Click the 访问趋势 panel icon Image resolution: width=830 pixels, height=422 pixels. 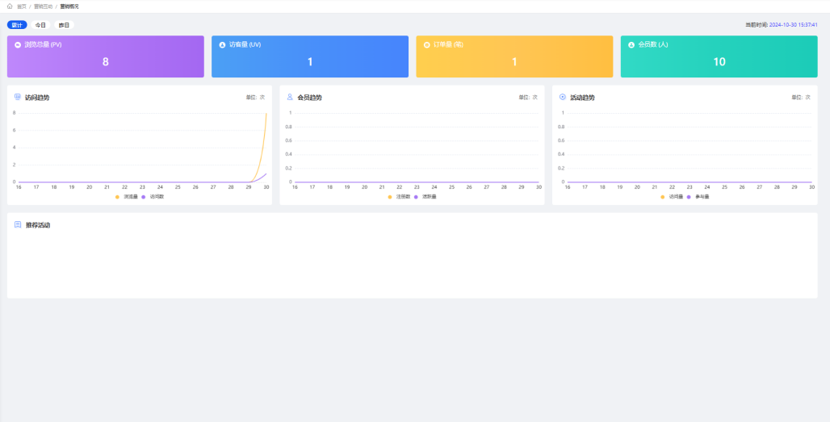tap(18, 97)
